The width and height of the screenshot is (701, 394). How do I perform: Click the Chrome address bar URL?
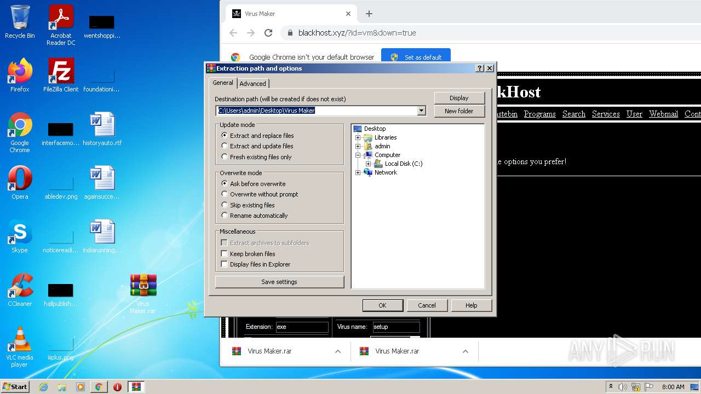coord(357,33)
